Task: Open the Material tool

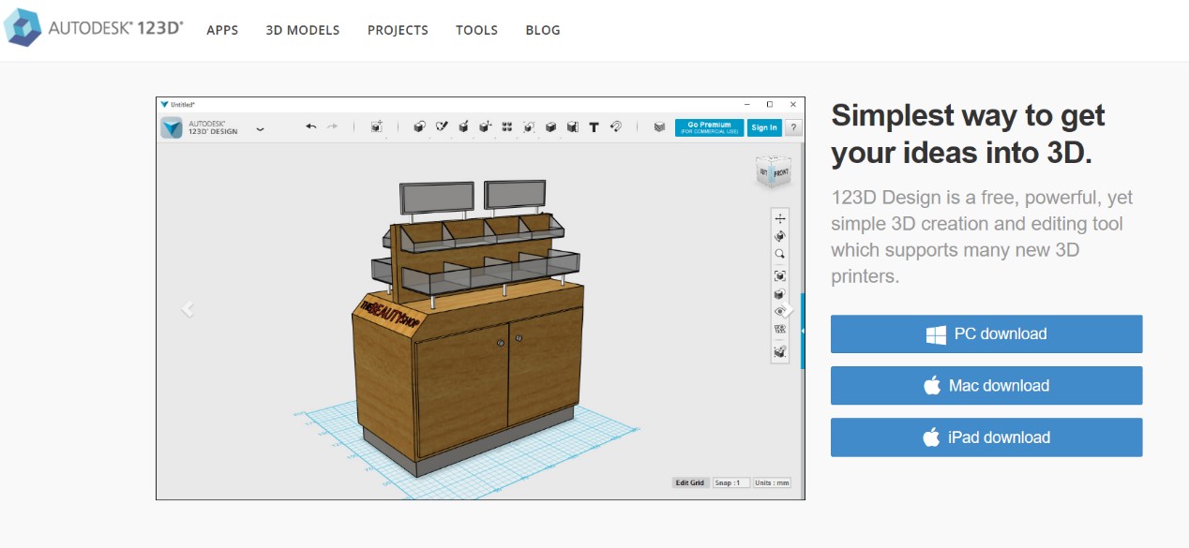Action: (659, 126)
